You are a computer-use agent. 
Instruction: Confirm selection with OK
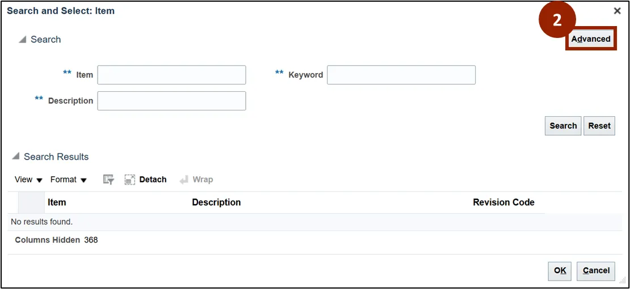[560, 271]
